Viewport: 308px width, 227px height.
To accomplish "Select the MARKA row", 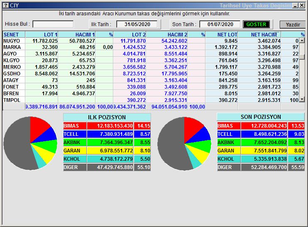I will coord(151,47).
